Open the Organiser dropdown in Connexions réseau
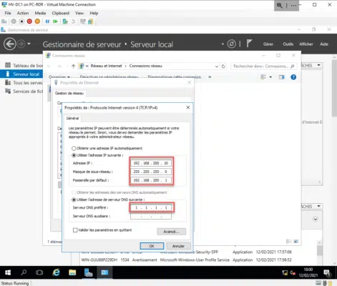 [x=59, y=77]
